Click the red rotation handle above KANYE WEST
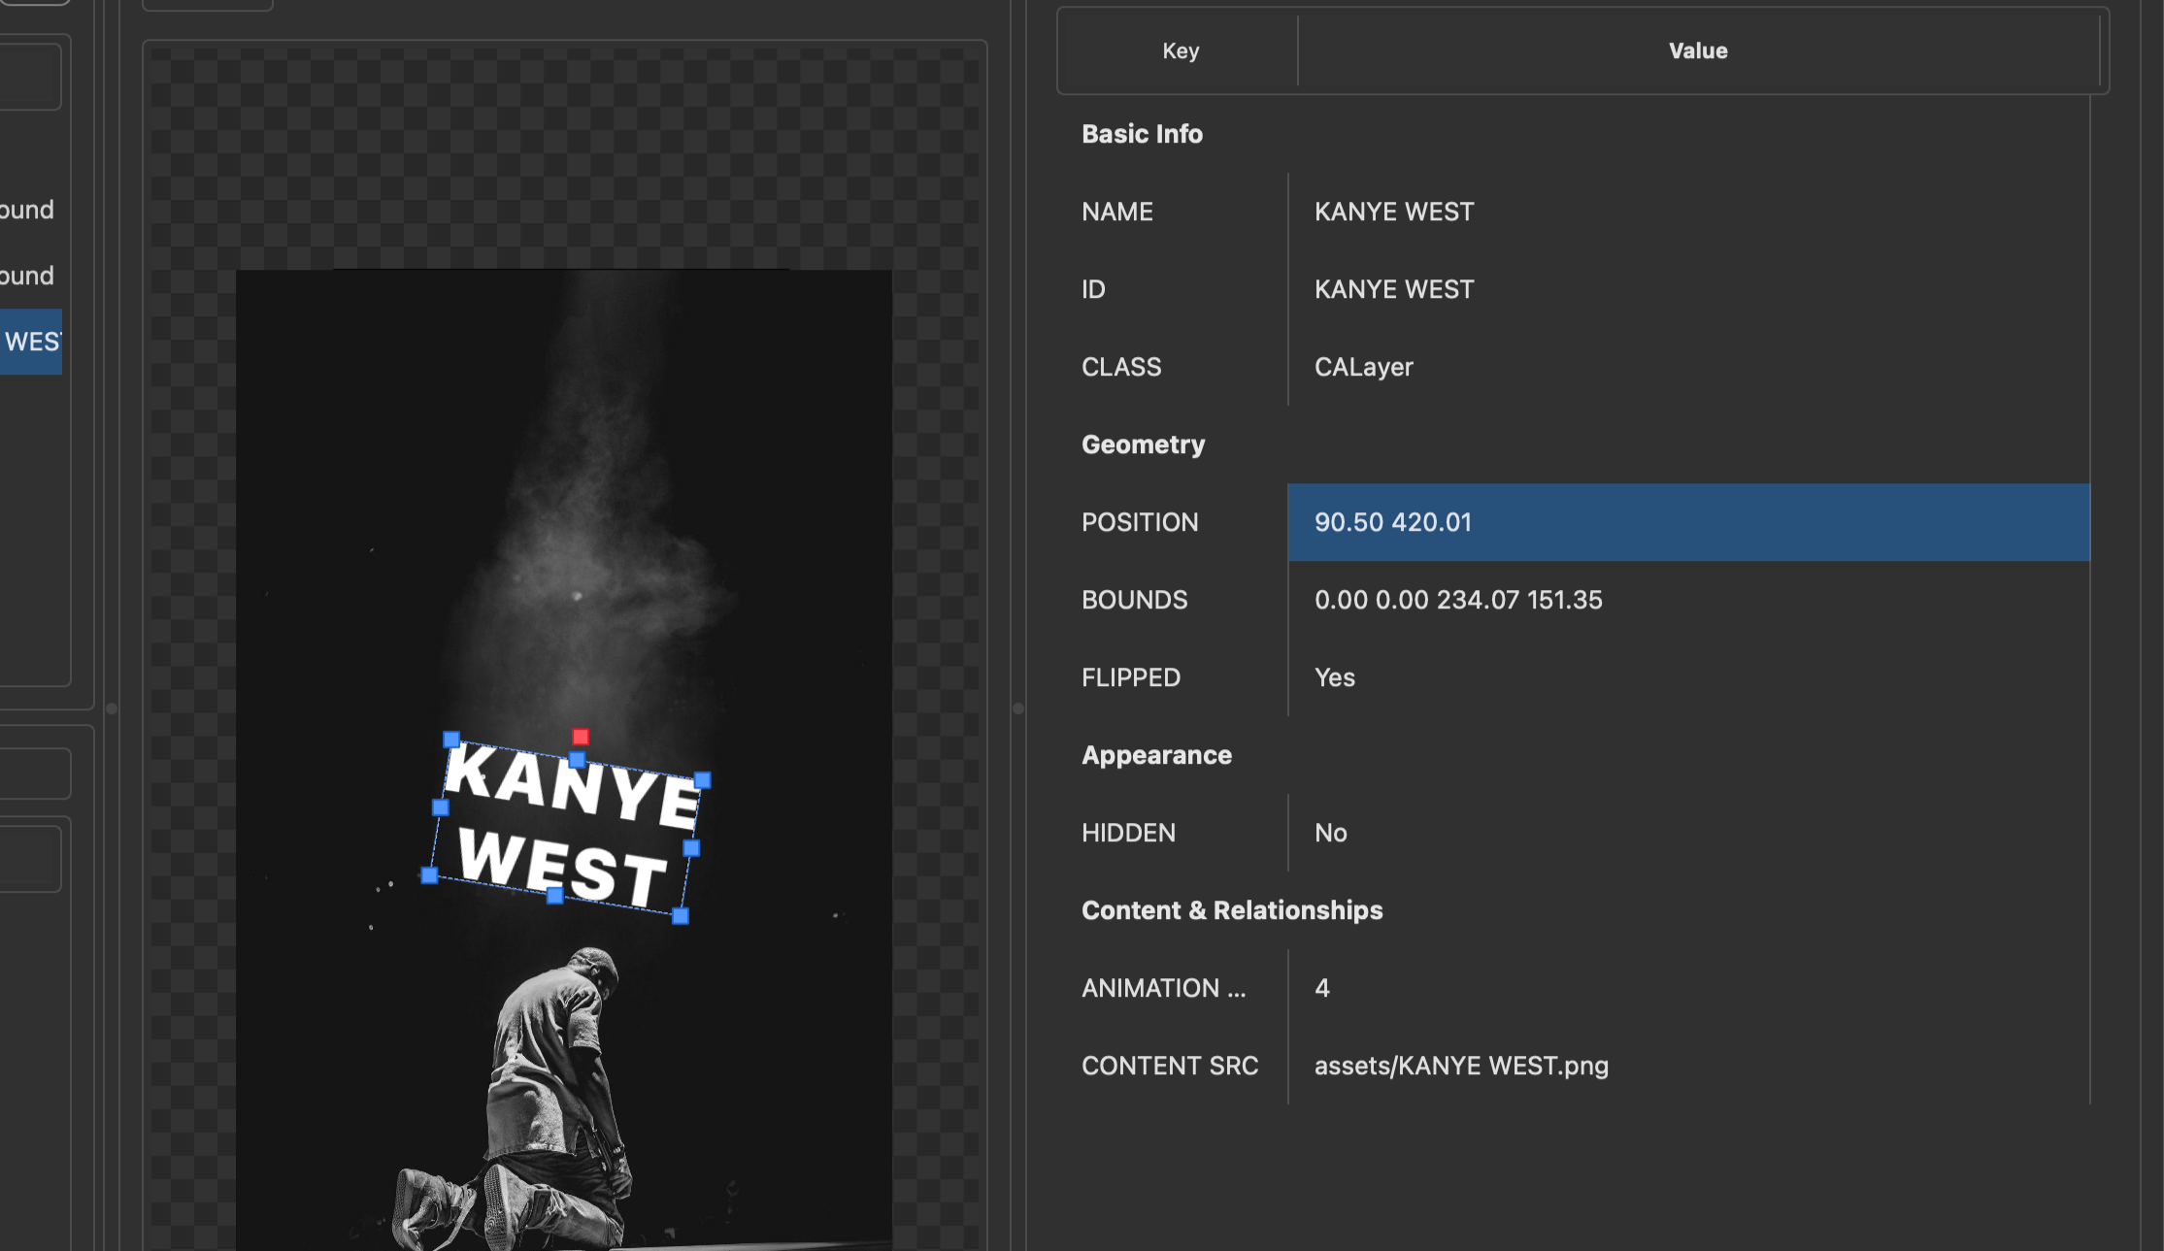This screenshot has width=2164, height=1251. click(581, 737)
